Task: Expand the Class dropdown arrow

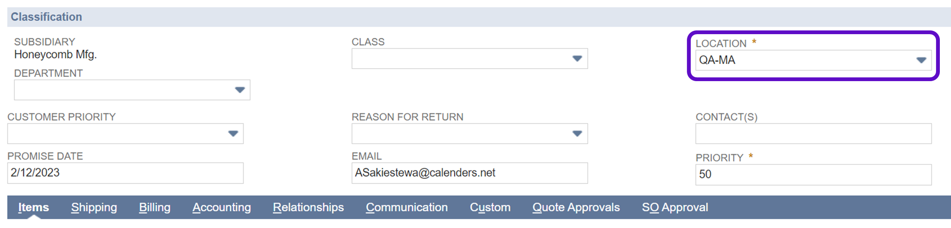Action: coord(577,58)
